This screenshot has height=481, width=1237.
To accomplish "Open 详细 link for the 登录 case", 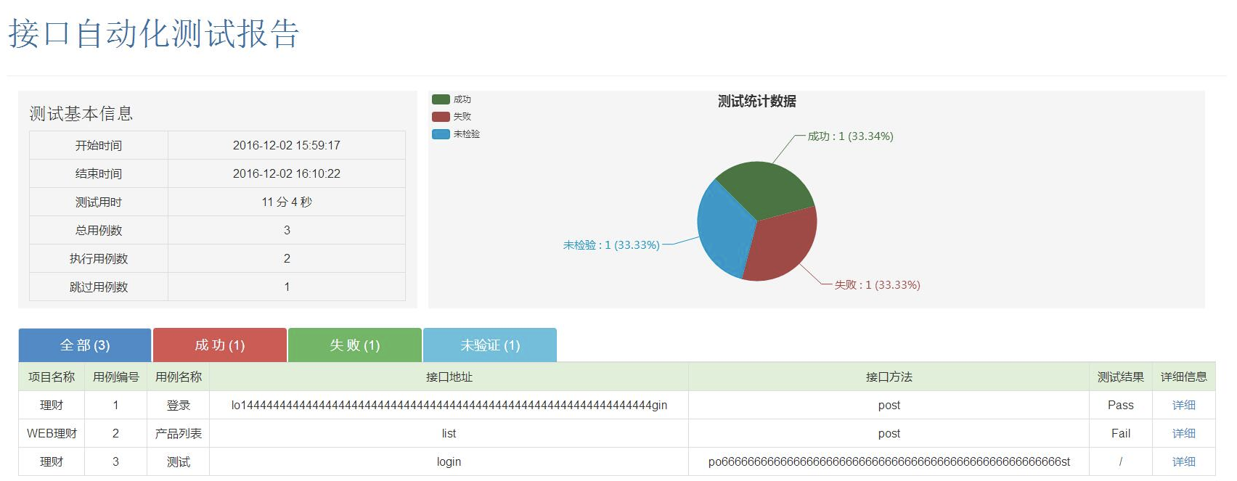I will tap(1183, 406).
